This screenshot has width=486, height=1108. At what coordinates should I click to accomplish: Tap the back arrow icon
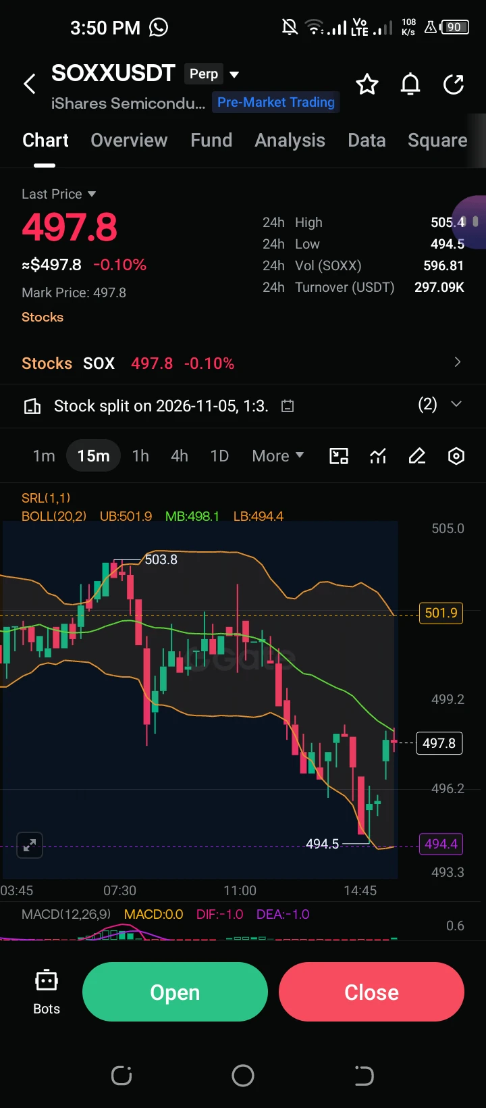click(30, 84)
